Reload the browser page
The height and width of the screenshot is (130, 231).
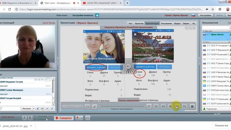tap(10, 9)
